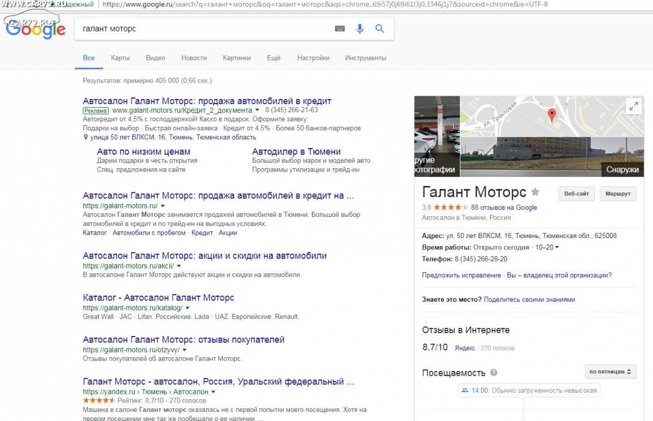
Task: Click the Автомобили с пробегом sitelink
Action: coord(149,233)
